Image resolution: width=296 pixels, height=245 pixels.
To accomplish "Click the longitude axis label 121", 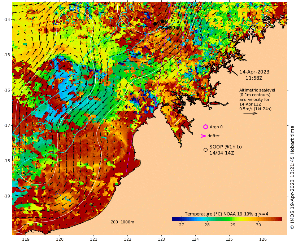I will coord(93,239).
